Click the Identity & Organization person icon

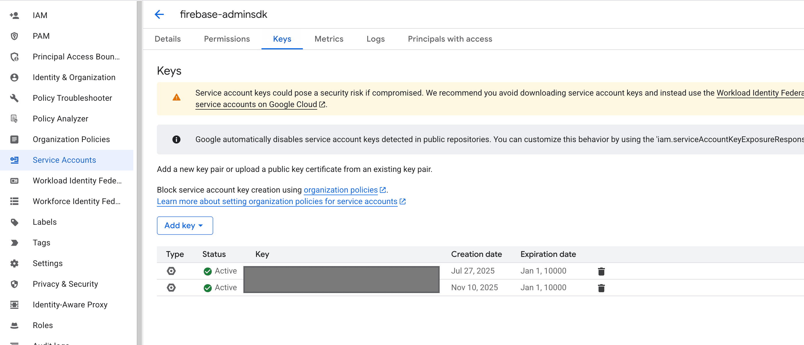[14, 77]
